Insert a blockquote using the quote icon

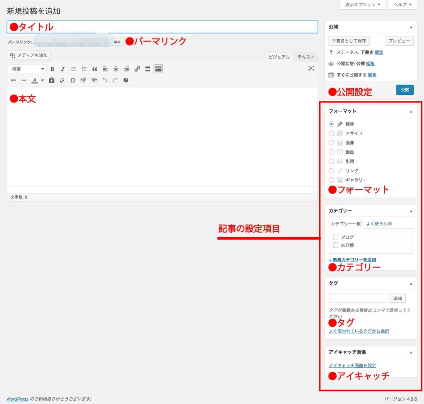point(94,69)
